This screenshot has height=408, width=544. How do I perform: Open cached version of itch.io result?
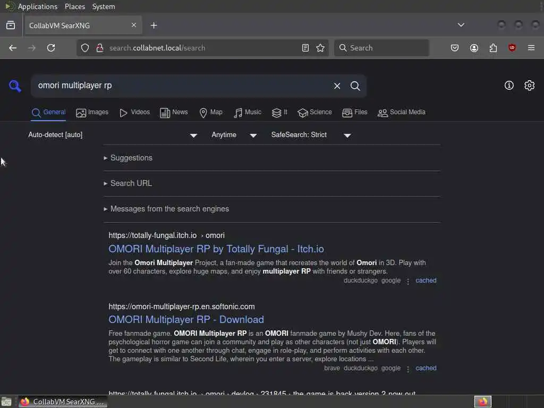pyautogui.click(x=426, y=280)
